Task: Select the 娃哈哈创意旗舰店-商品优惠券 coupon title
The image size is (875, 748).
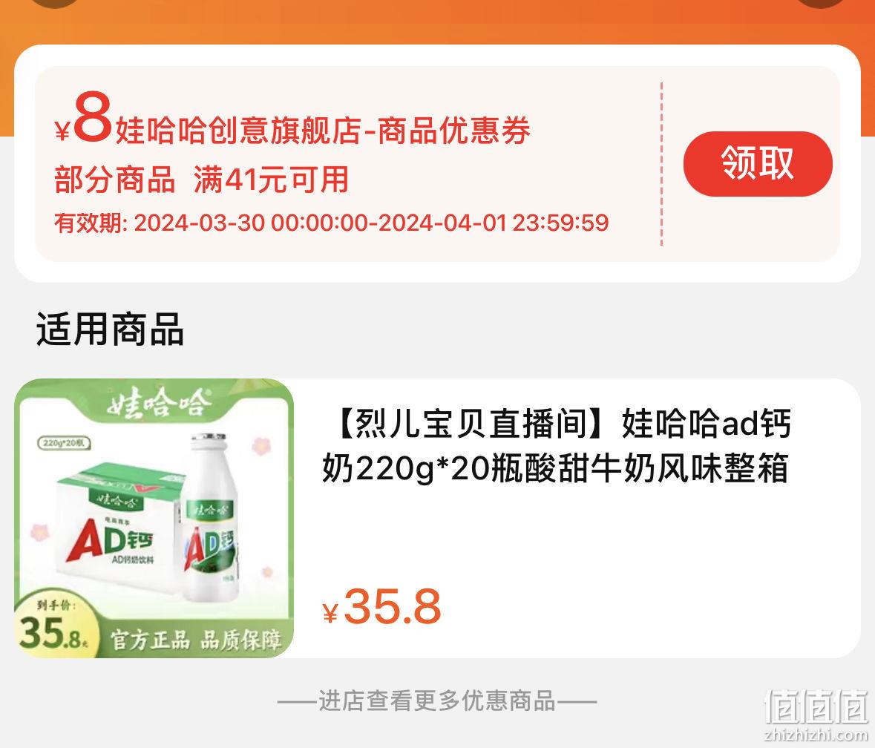Action: click(x=323, y=131)
